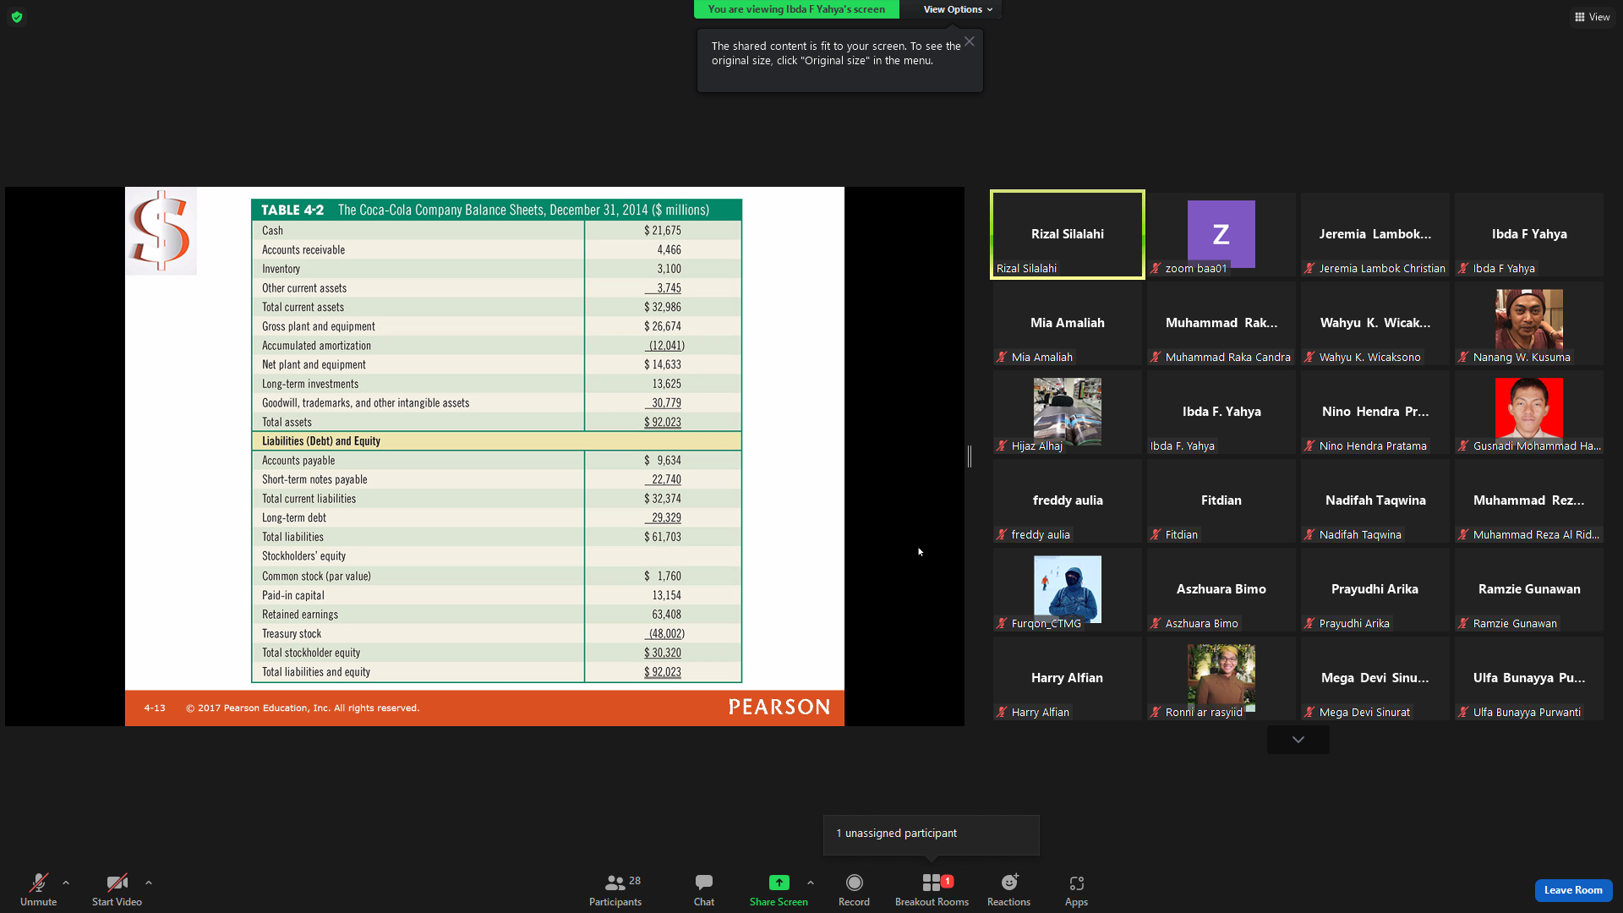Select zoom baa01 participant tile
The width and height of the screenshot is (1623, 913).
coord(1221,234)
